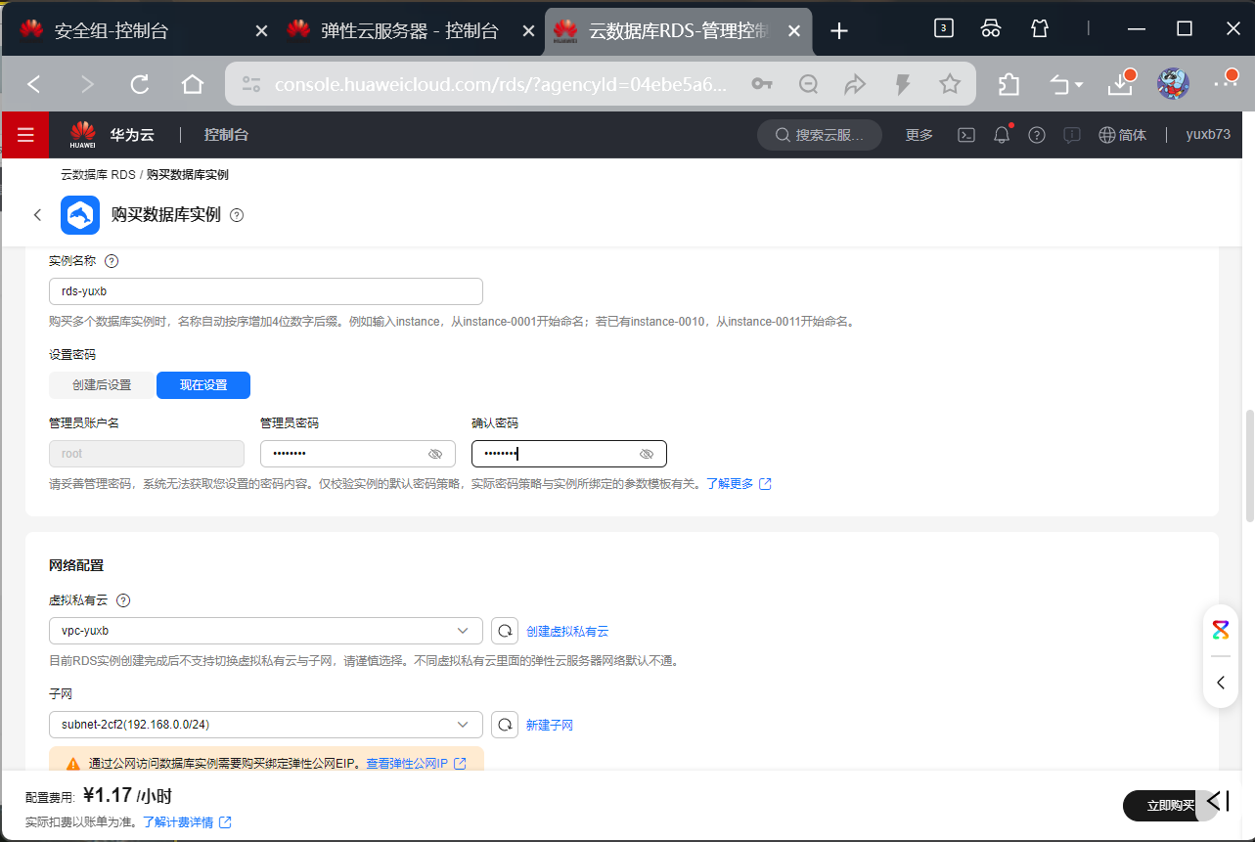Select the 云数据库RDS-管理控制台 tab
This screenshot has width=1255, height=842.
679,31
